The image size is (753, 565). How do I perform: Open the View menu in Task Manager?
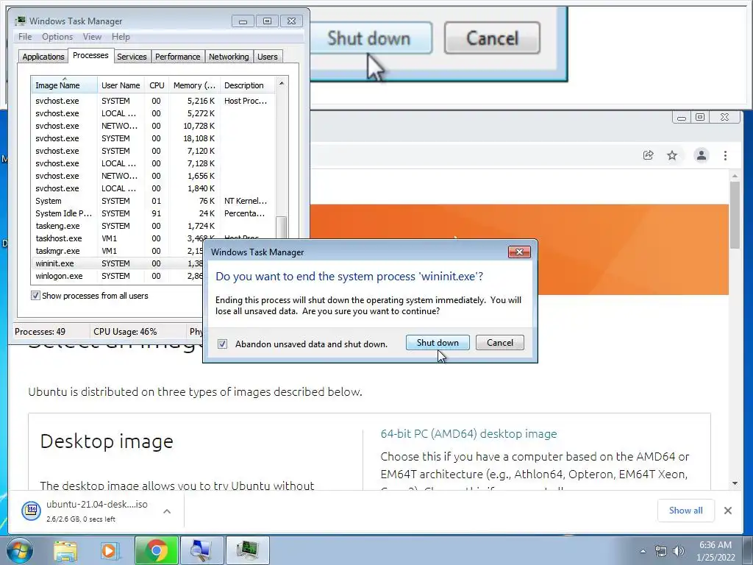coord(92,37)
